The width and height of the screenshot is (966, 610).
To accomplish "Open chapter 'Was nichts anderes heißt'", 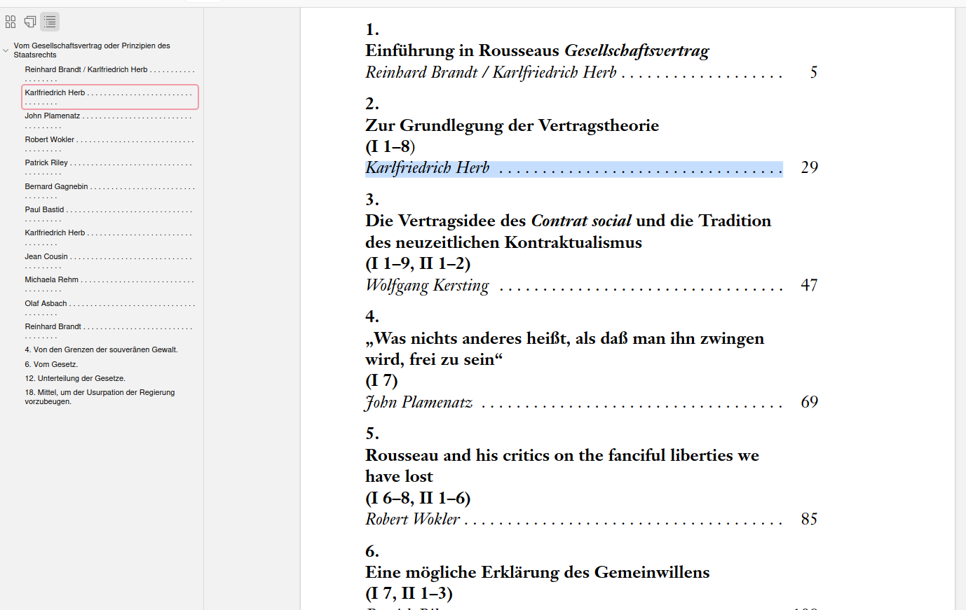I will (564, 349).
